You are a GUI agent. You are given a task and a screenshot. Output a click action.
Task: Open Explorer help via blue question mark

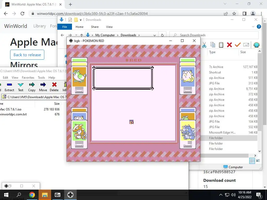coord(259,27)
